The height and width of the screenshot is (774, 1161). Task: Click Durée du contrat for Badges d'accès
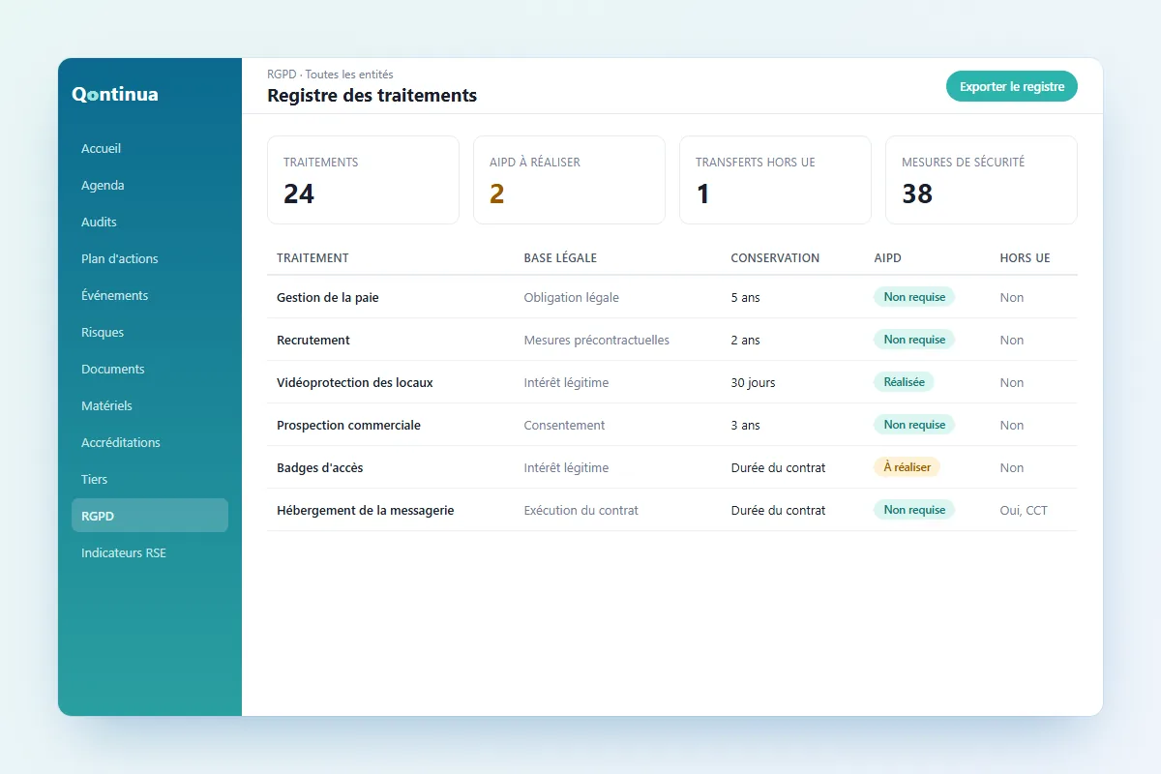[778, 467]
